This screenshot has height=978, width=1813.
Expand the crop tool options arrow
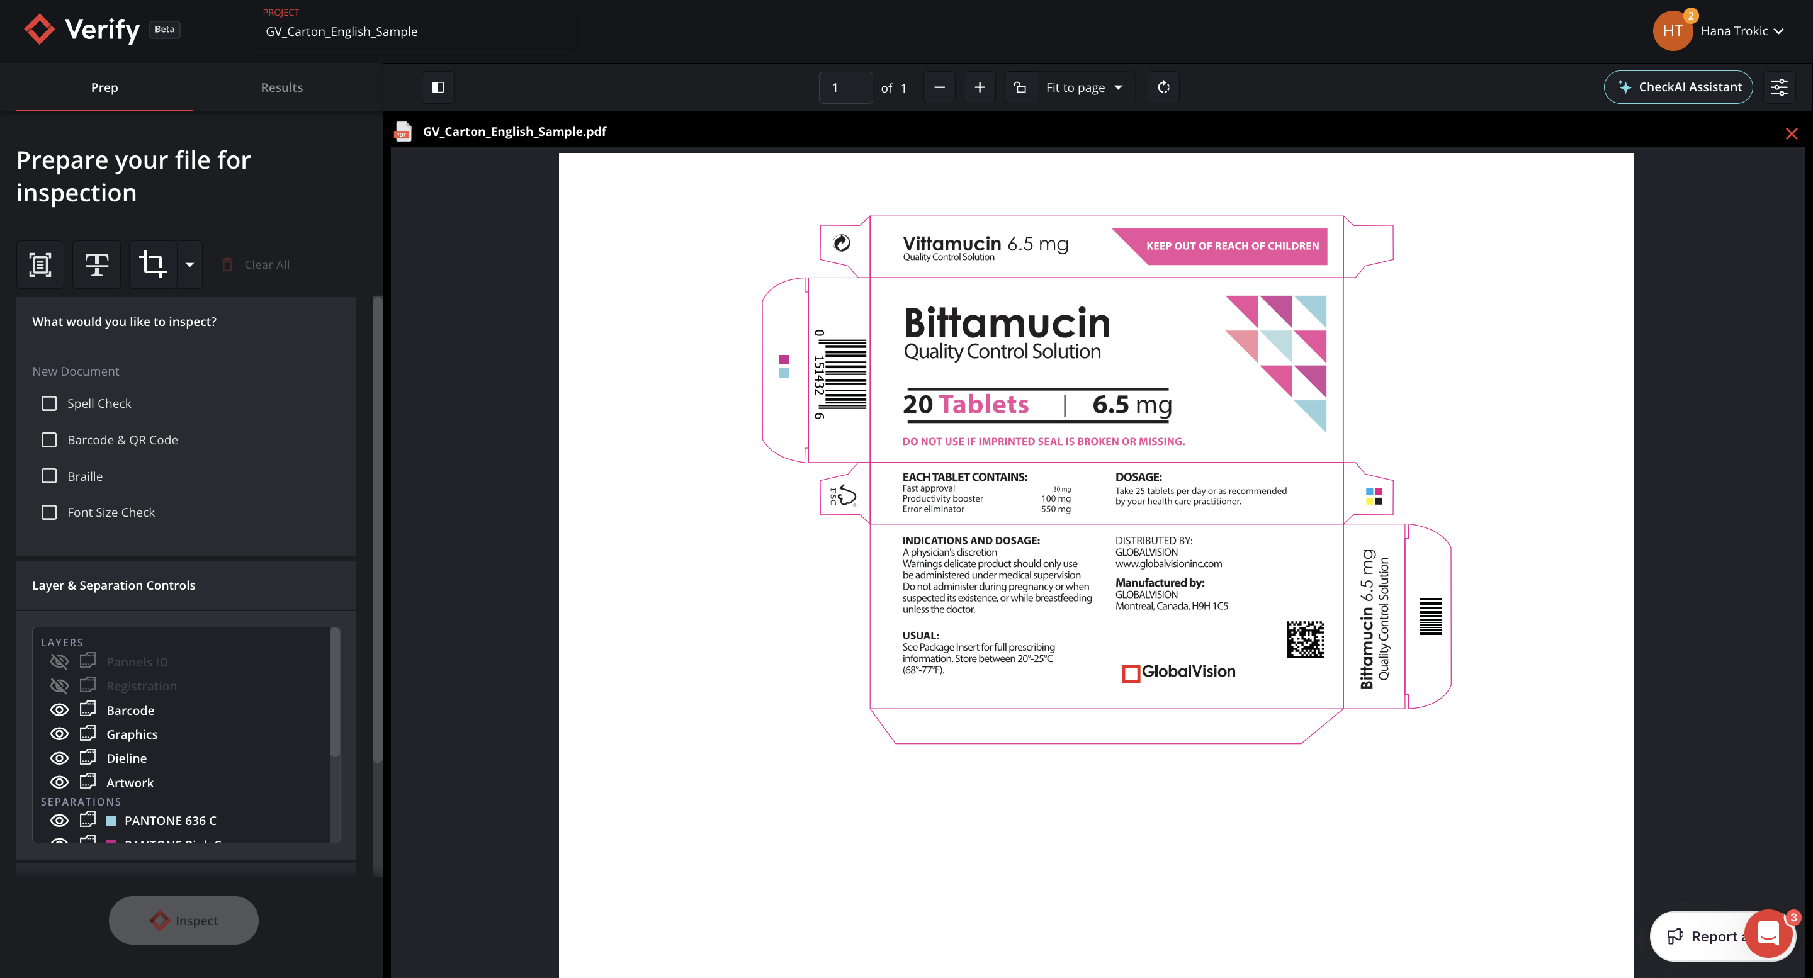pyautogui.click(x=189, y=264)
